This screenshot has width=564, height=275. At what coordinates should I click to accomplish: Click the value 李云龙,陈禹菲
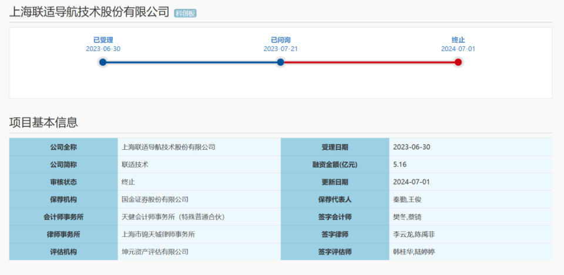pos(414,234)
